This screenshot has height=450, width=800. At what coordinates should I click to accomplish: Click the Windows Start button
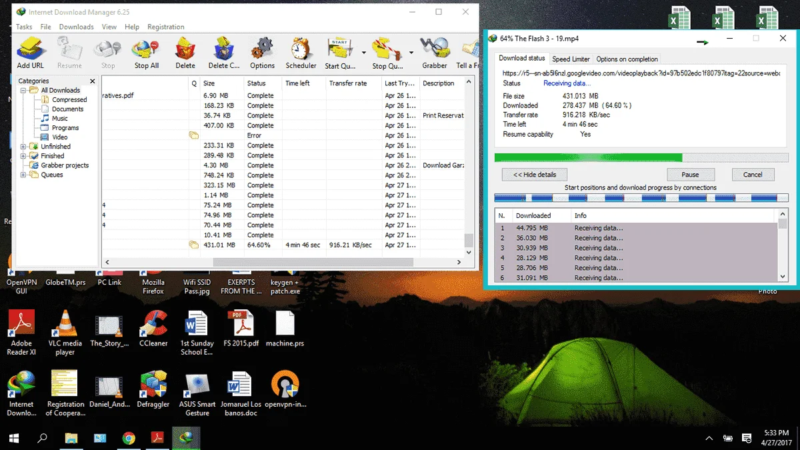coord(13,438)
